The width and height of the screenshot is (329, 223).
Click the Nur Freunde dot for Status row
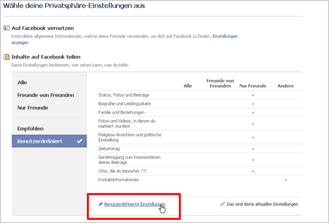click(253, 95)
